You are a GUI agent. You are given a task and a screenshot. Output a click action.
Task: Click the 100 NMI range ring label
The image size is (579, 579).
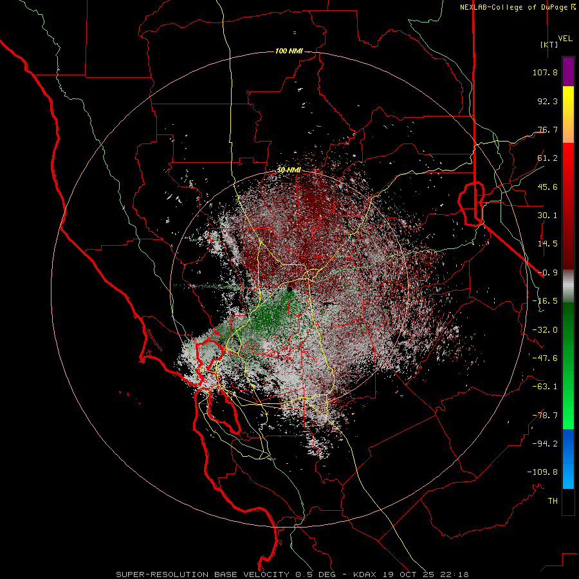pyautogui.click(x=289, y=51)
